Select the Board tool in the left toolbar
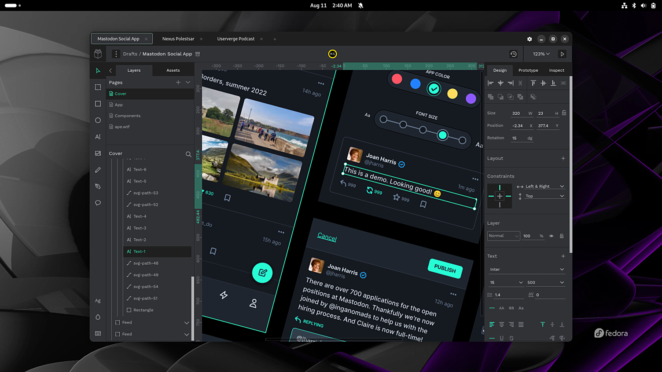The image size is (662, 372). click(x=98, y=87)
